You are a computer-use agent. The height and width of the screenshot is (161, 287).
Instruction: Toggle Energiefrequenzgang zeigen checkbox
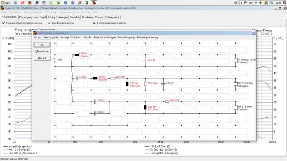tap(94, 23)
